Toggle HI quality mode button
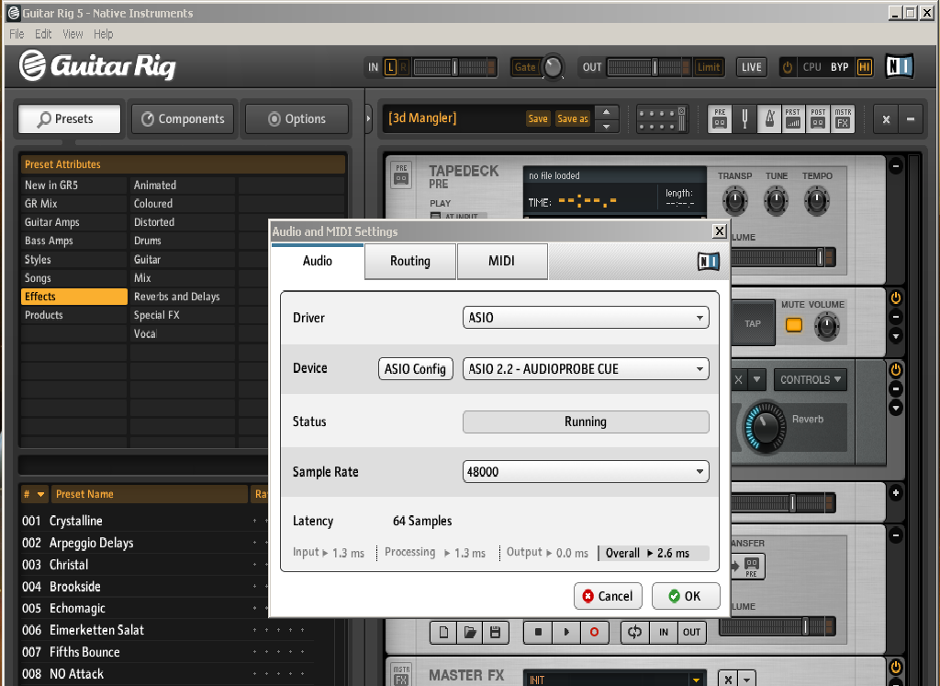The height and width of the screenshot is (686, 940). point(865,67)
